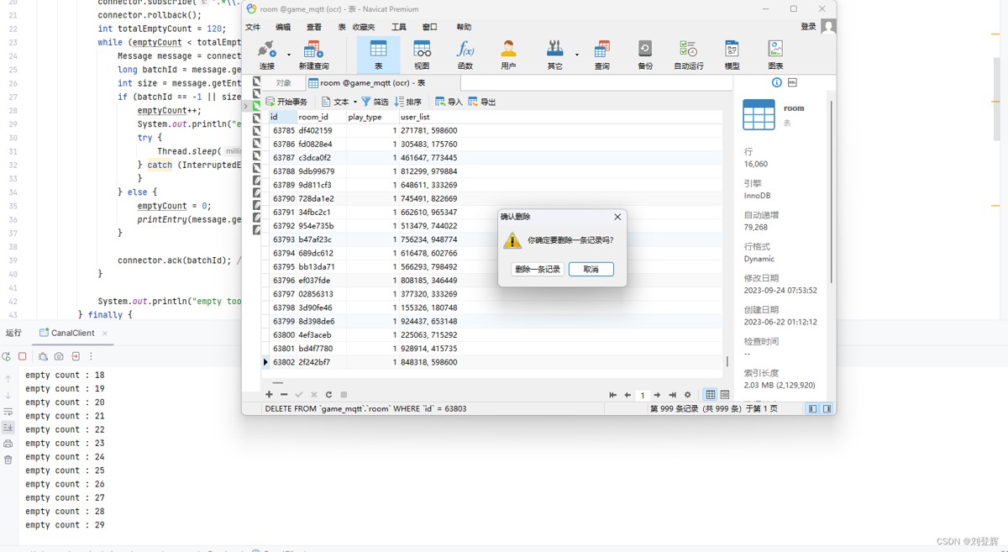Open the 工具 (Tools) menu
This screenshot has height=552, width=1008.
[x=398, y=27]
